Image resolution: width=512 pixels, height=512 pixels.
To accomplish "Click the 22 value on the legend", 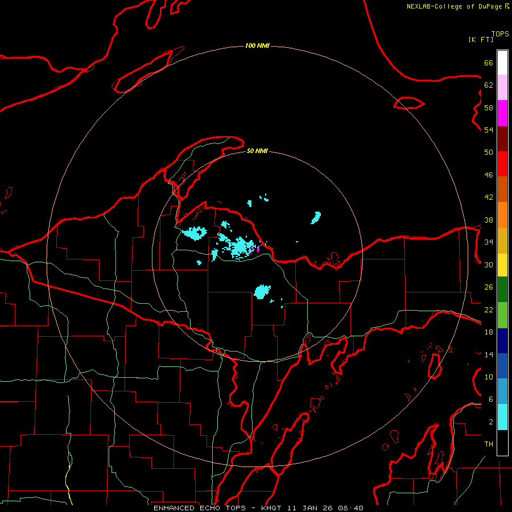I will click(x=489, y=309).
